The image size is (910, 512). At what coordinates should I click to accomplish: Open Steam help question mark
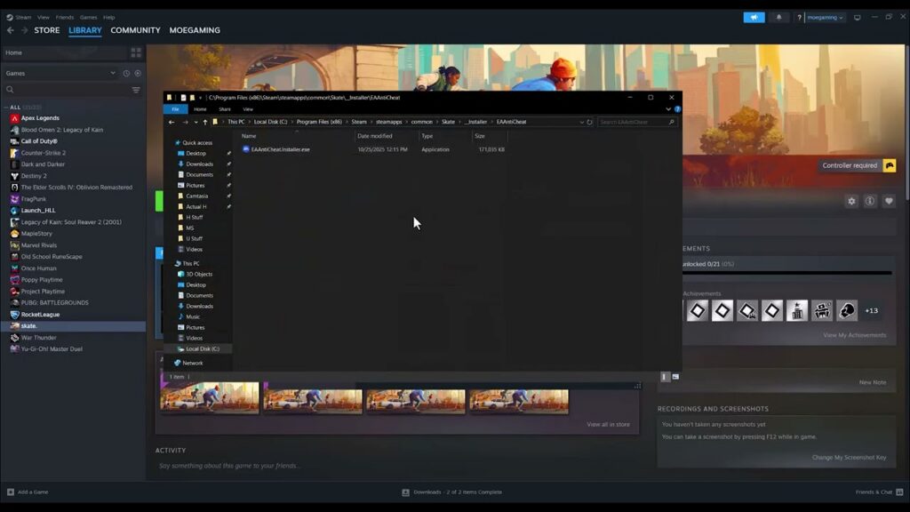(x=799, y=18)
